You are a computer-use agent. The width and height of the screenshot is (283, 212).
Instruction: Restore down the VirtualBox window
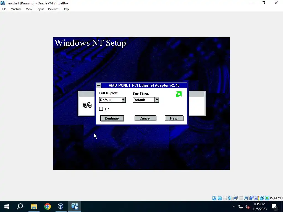(x=263, y=3)
